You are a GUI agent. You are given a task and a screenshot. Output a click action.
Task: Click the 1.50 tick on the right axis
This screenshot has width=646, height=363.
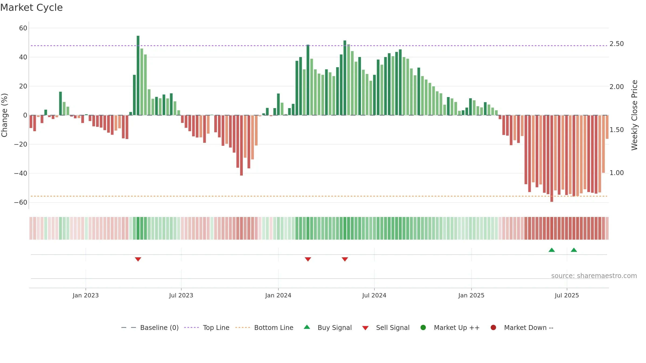click(617, 130)
